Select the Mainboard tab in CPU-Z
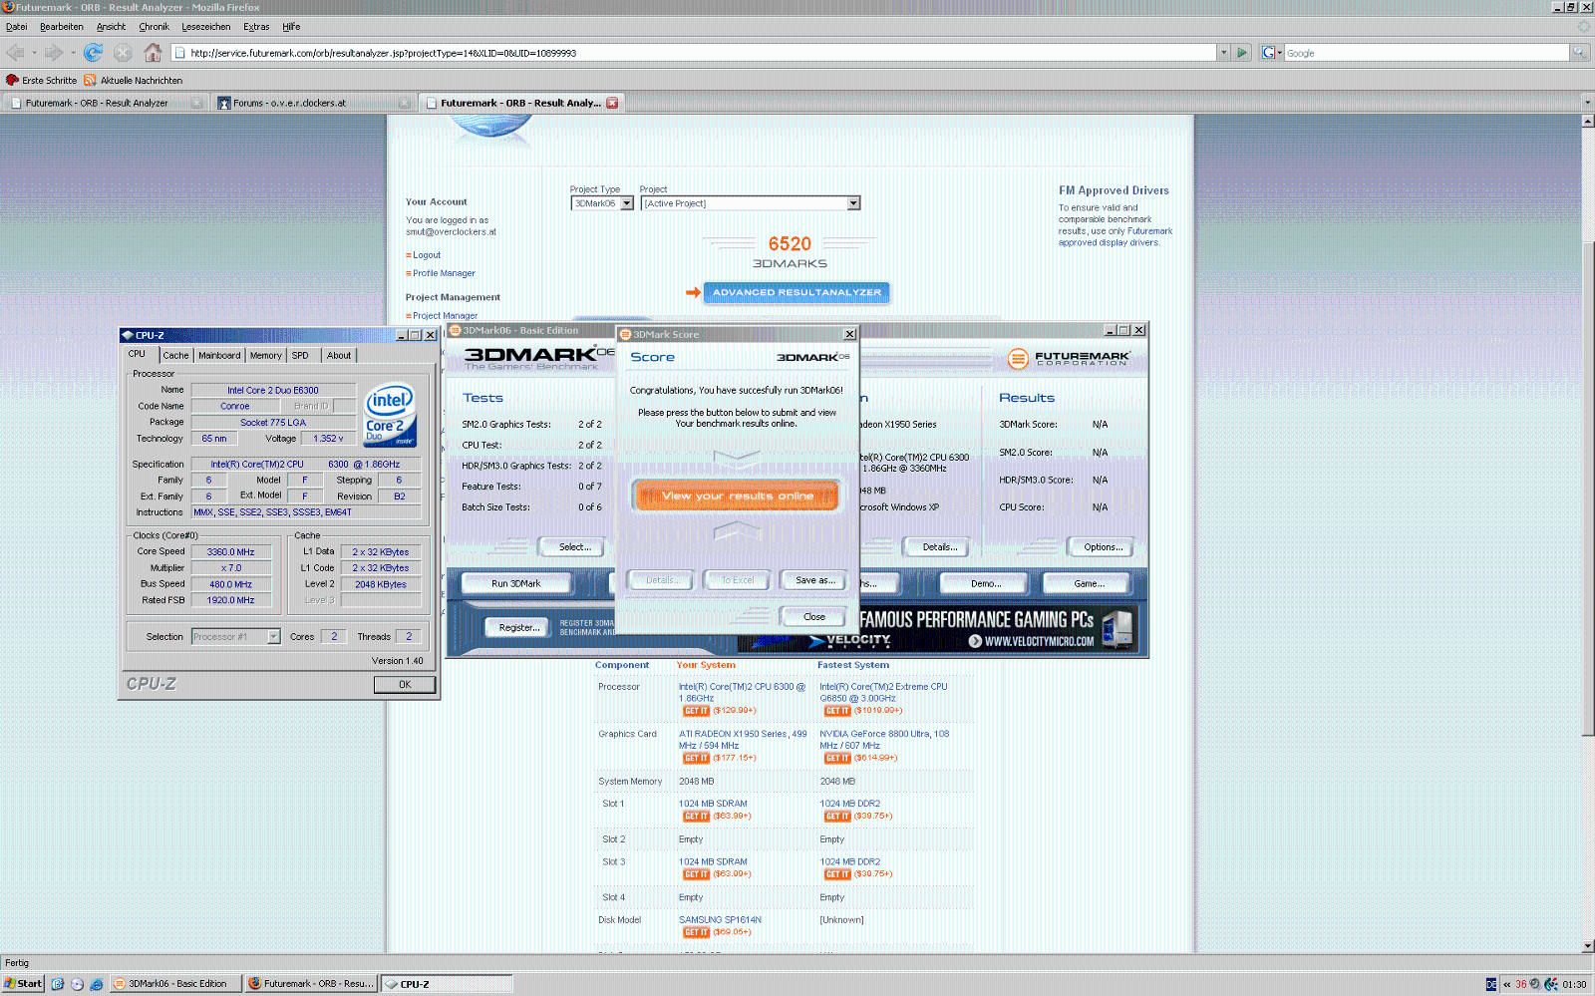This screenshot has width=1595, height=996. click(x=219, y=355)
